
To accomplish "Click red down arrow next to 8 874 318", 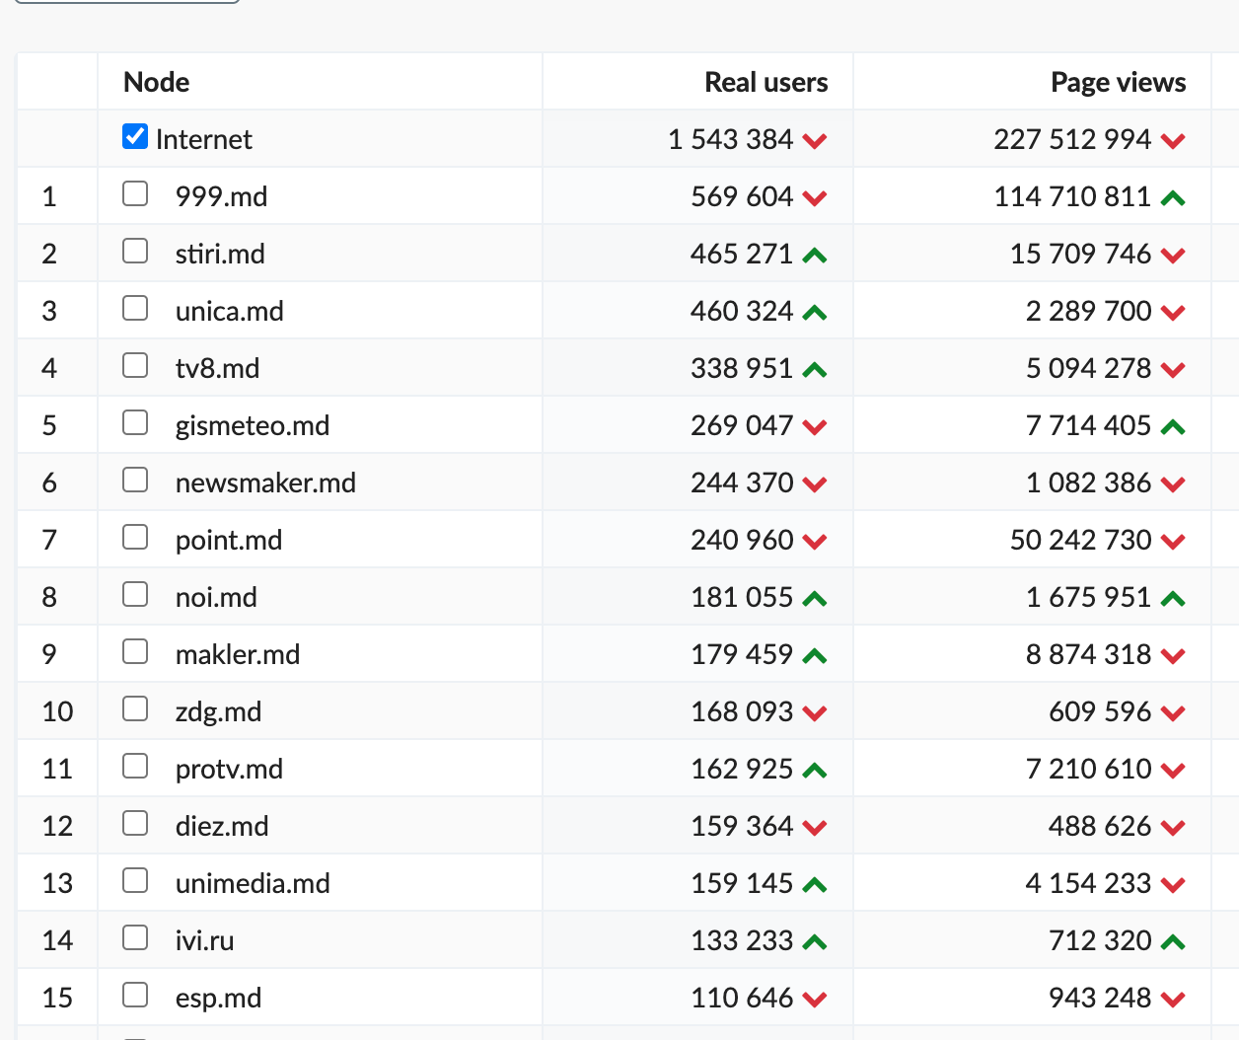I will point(1173,656).
